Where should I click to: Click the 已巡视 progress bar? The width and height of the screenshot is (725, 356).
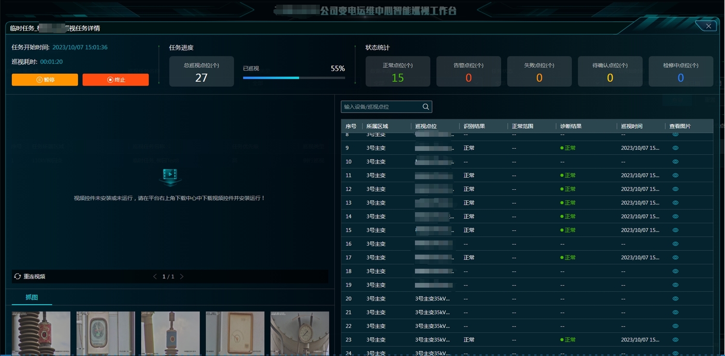[294, 77]
